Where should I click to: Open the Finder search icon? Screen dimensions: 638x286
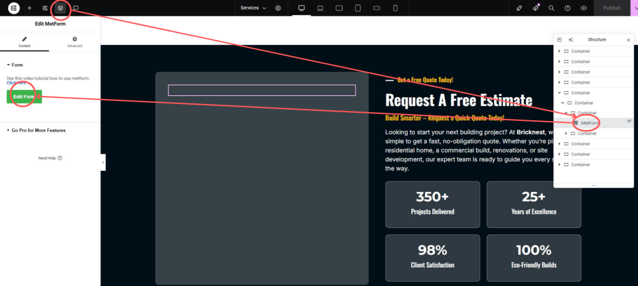[x=551, y=8]
